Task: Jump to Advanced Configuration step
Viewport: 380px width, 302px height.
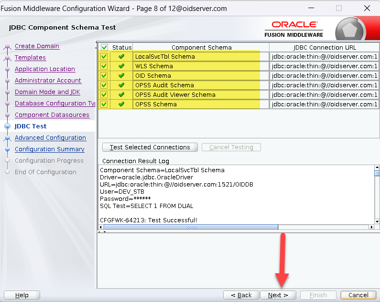Action: tap(50, 138)
